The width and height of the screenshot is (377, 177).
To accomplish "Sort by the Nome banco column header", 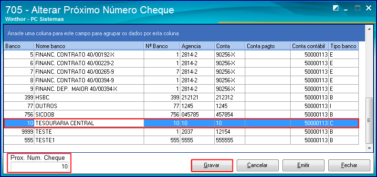I will pos(89,46).
